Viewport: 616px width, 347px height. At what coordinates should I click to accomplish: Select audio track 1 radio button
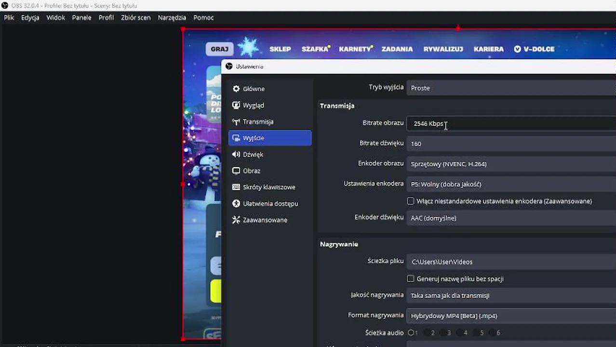click(411, 333)
